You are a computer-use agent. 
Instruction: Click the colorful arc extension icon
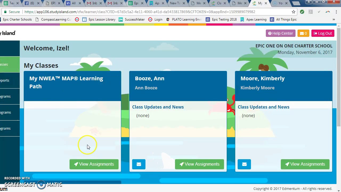tap(328, 12)
